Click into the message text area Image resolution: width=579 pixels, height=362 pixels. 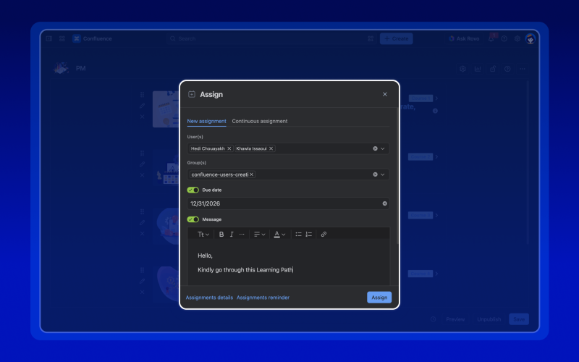(288, 262)
